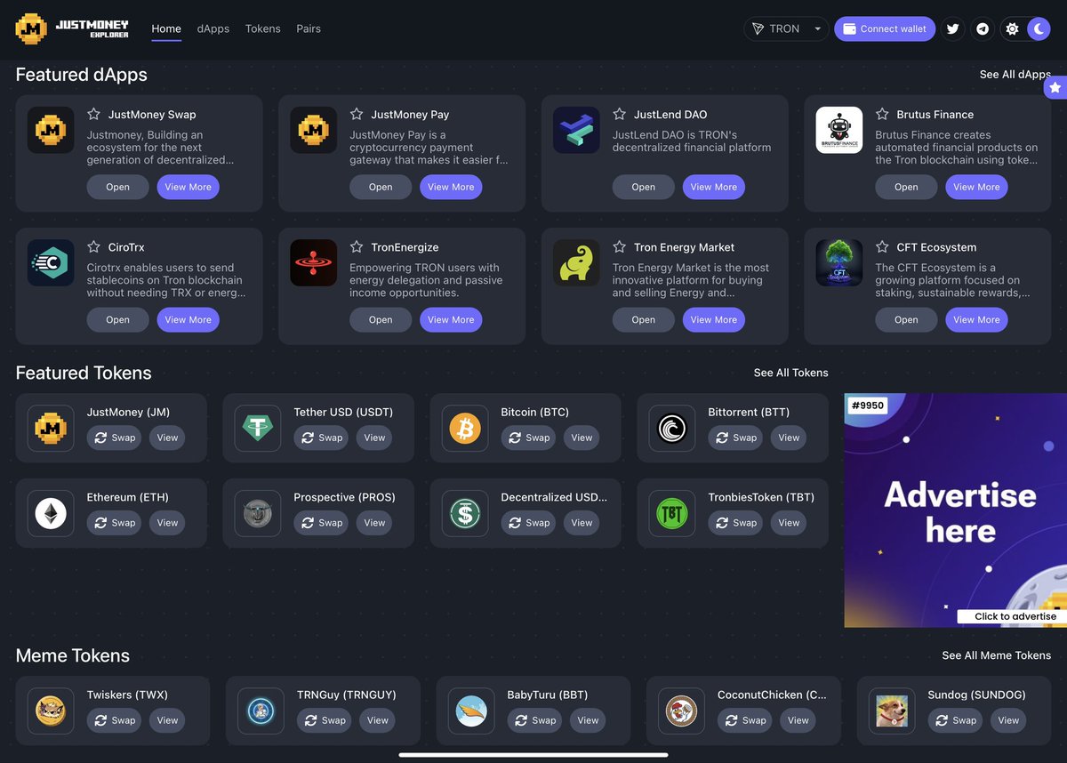Switch to light mode sun icon
This screenshot has height=763, width=1067.
(x=1012, y=28)
